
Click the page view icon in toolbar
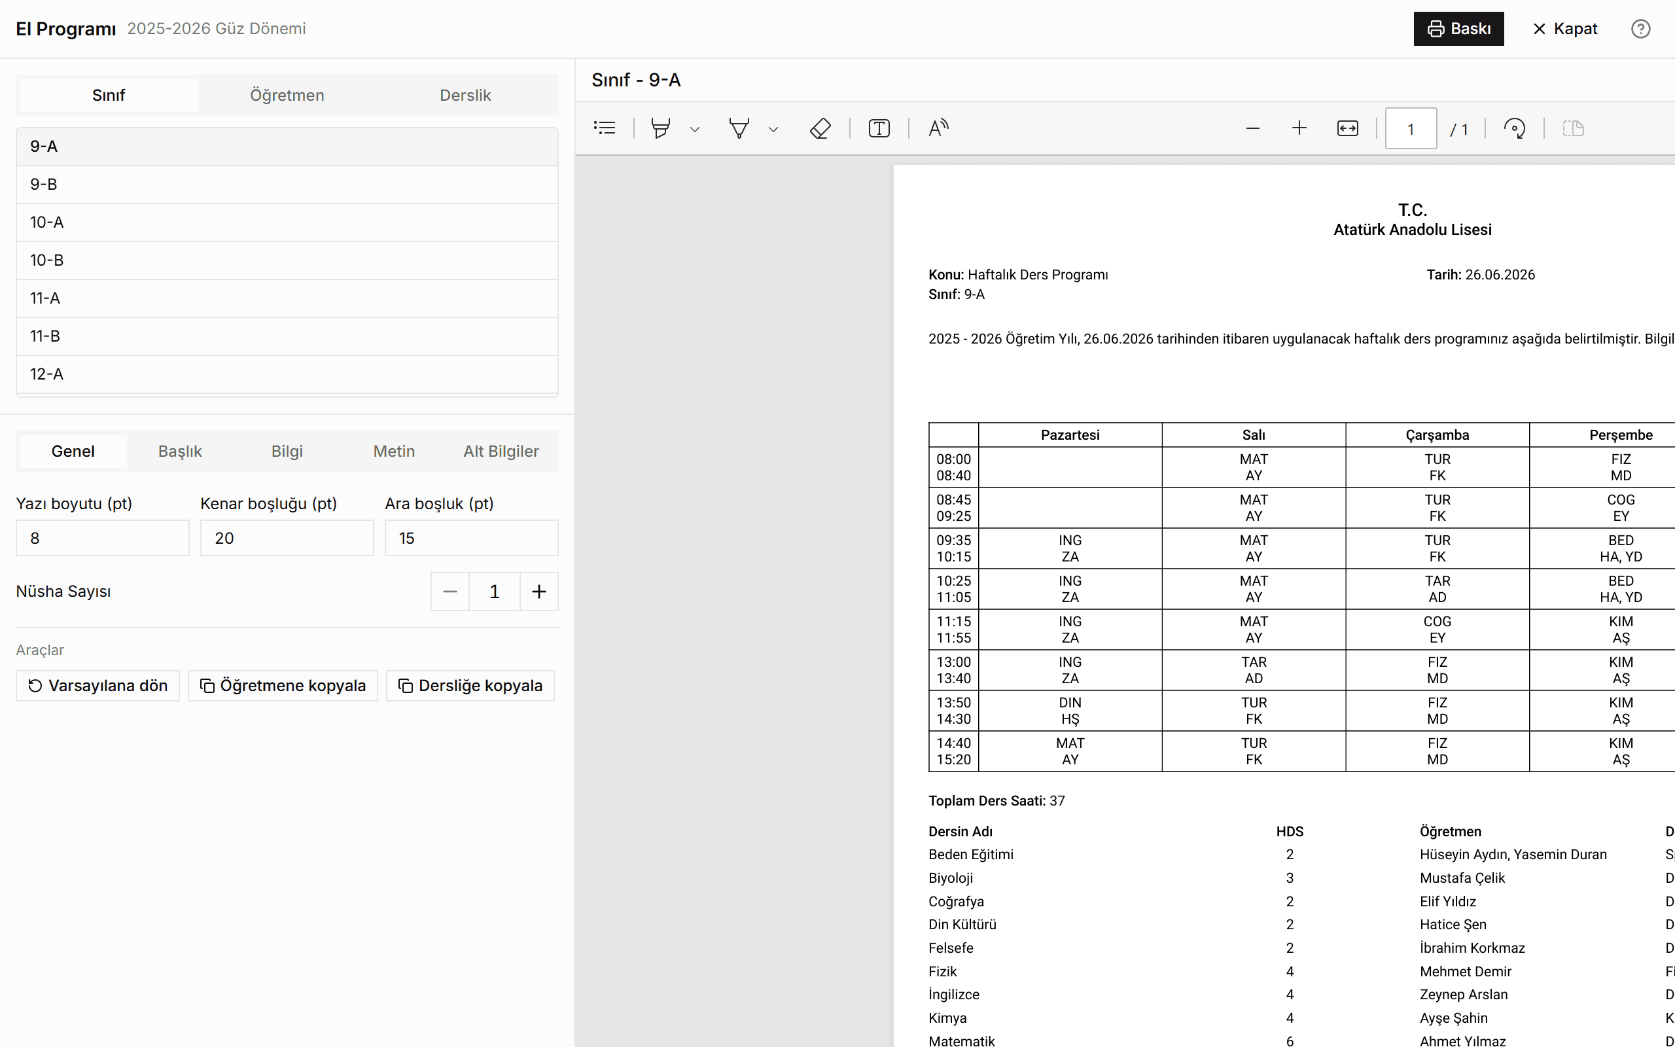tap(1573, 128)
